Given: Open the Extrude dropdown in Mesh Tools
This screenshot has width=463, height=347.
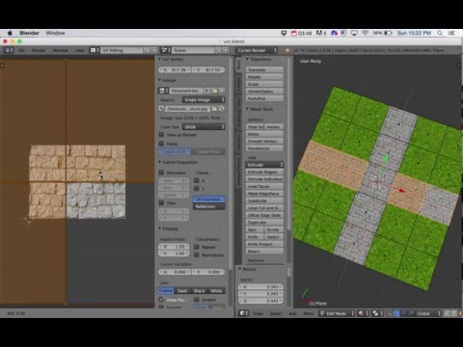Looking at the screenshot, I should tap(264, 165).
